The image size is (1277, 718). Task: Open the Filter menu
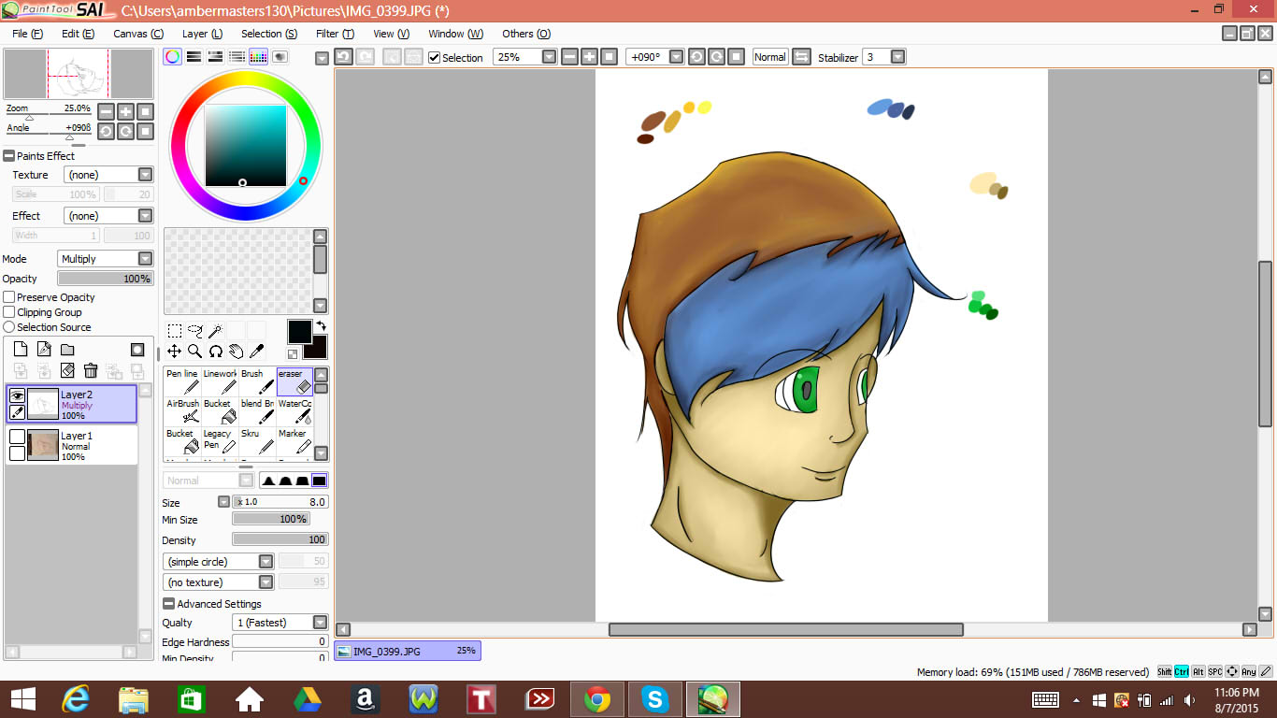coord(334,34)
